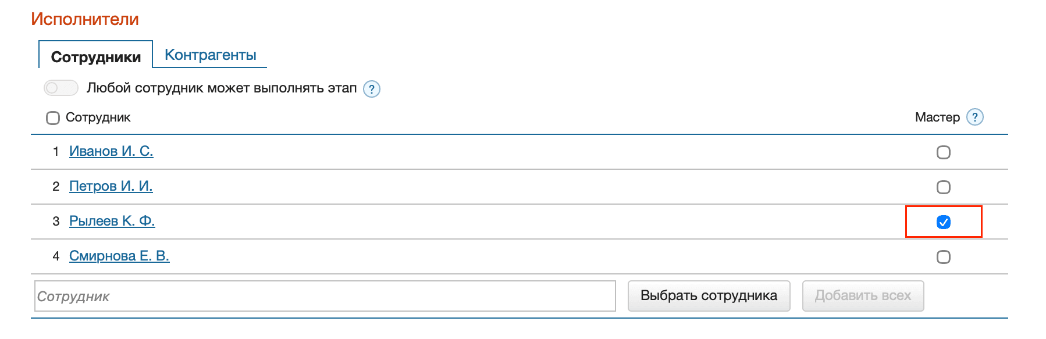
Task: Open Смирнова Е. В. employee link
Action: pyautogui.click(x=119, y=256)
